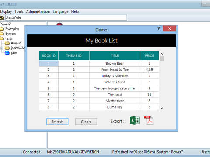Select the Where's Spot cell

coord(115,82)
